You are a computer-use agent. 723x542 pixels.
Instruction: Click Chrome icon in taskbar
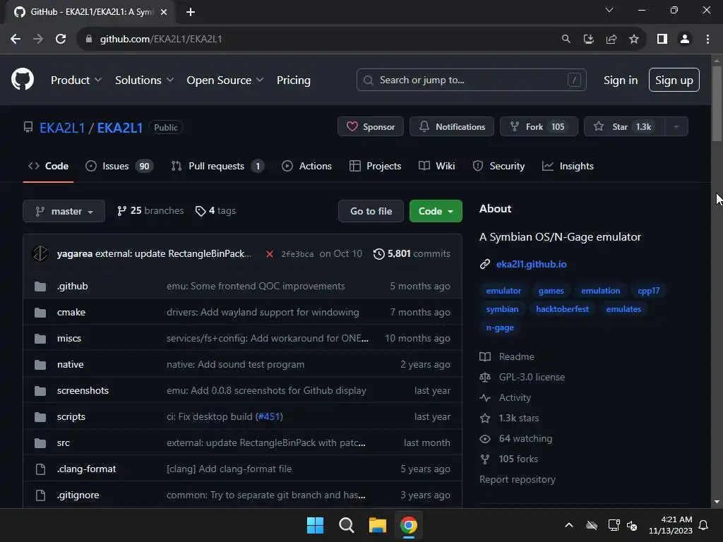tap(409, 525)
